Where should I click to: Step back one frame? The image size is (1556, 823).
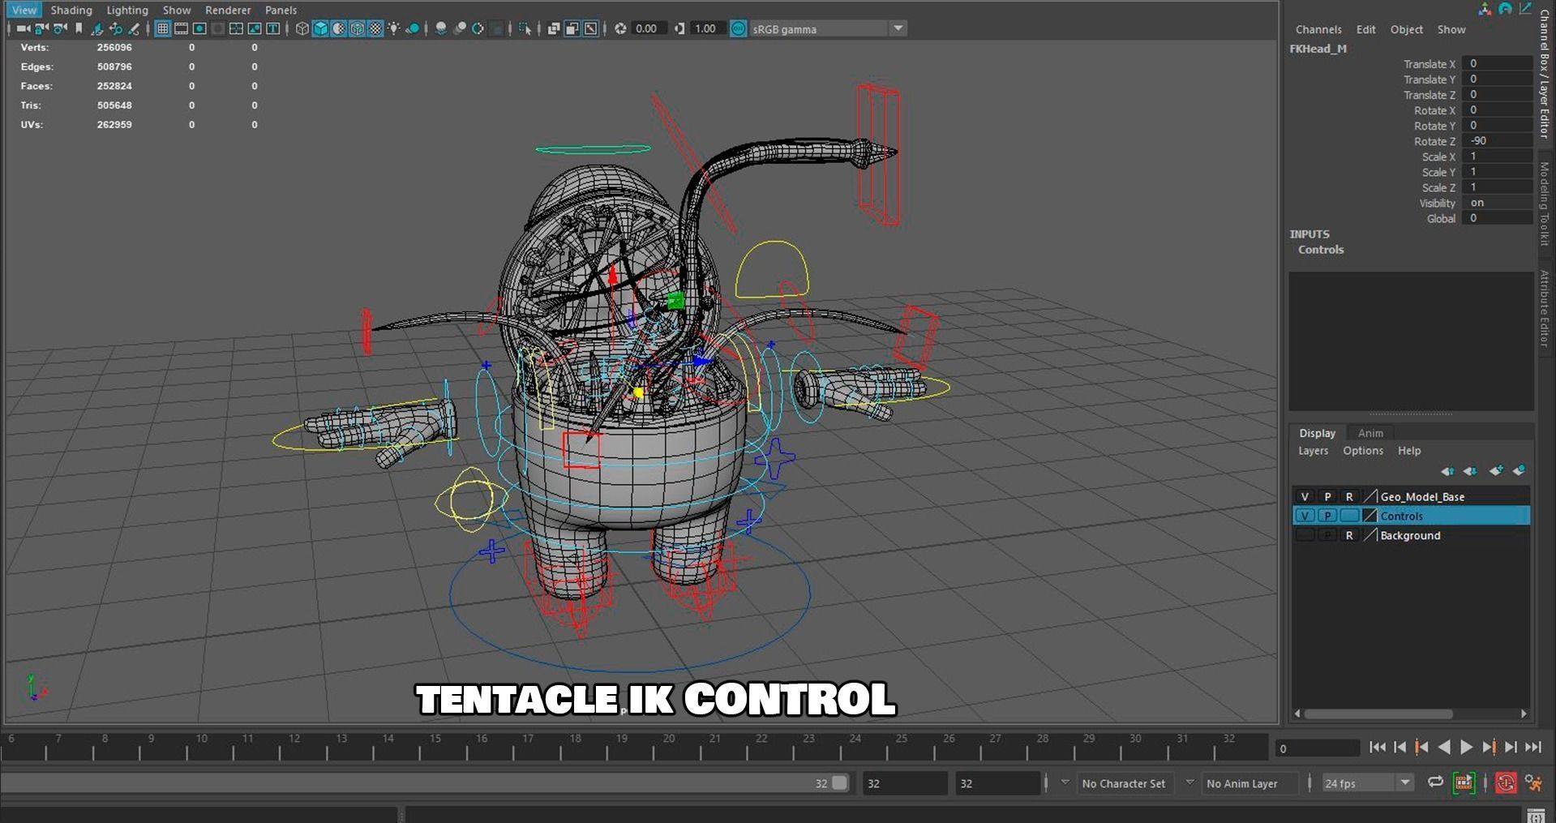pyautogui.click(x=1400, y=748)
